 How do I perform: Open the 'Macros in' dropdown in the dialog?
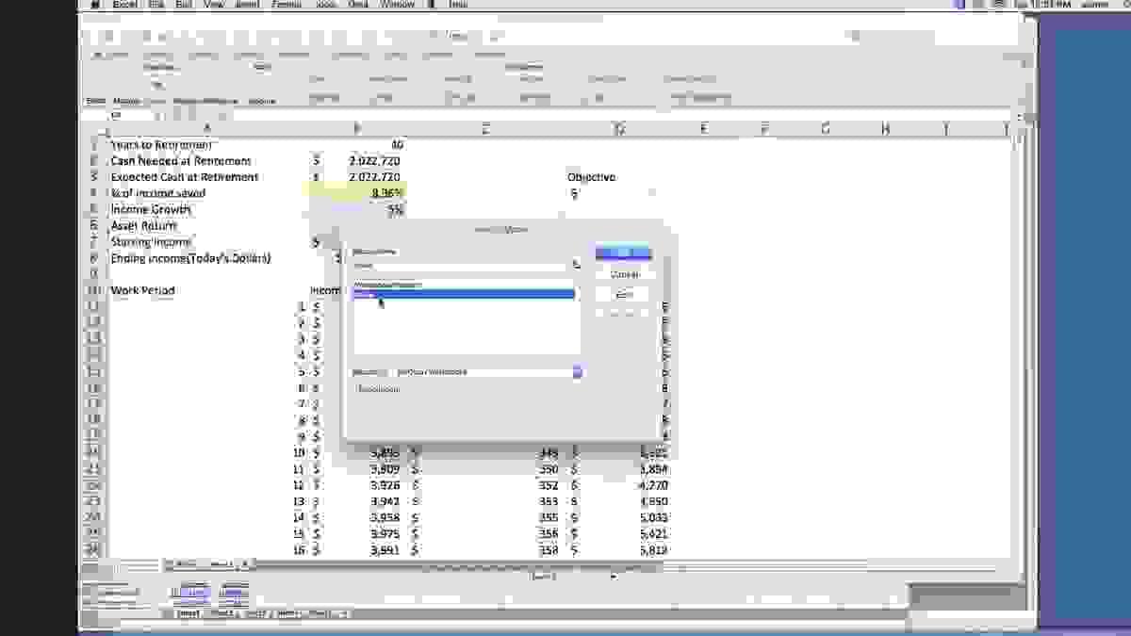pyautogui.click(x=575, y=371)
